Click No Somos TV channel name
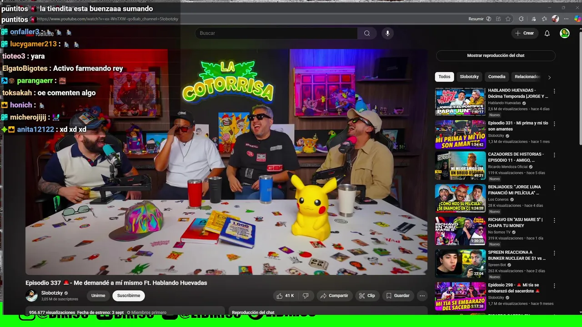The height and width of the screenshot is (327, 582). coord(499,232)
